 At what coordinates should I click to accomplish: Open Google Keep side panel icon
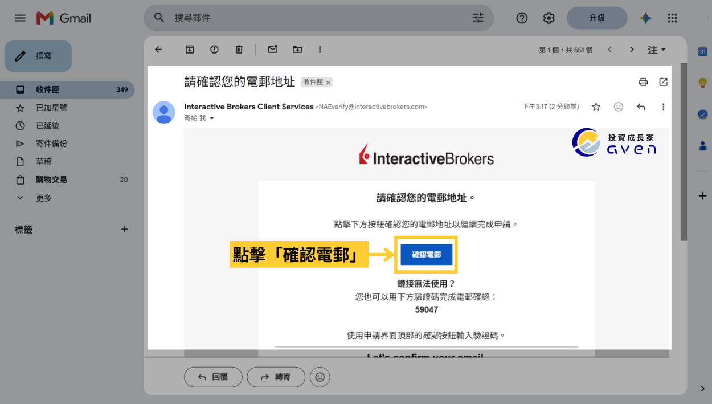coord(702,83)
